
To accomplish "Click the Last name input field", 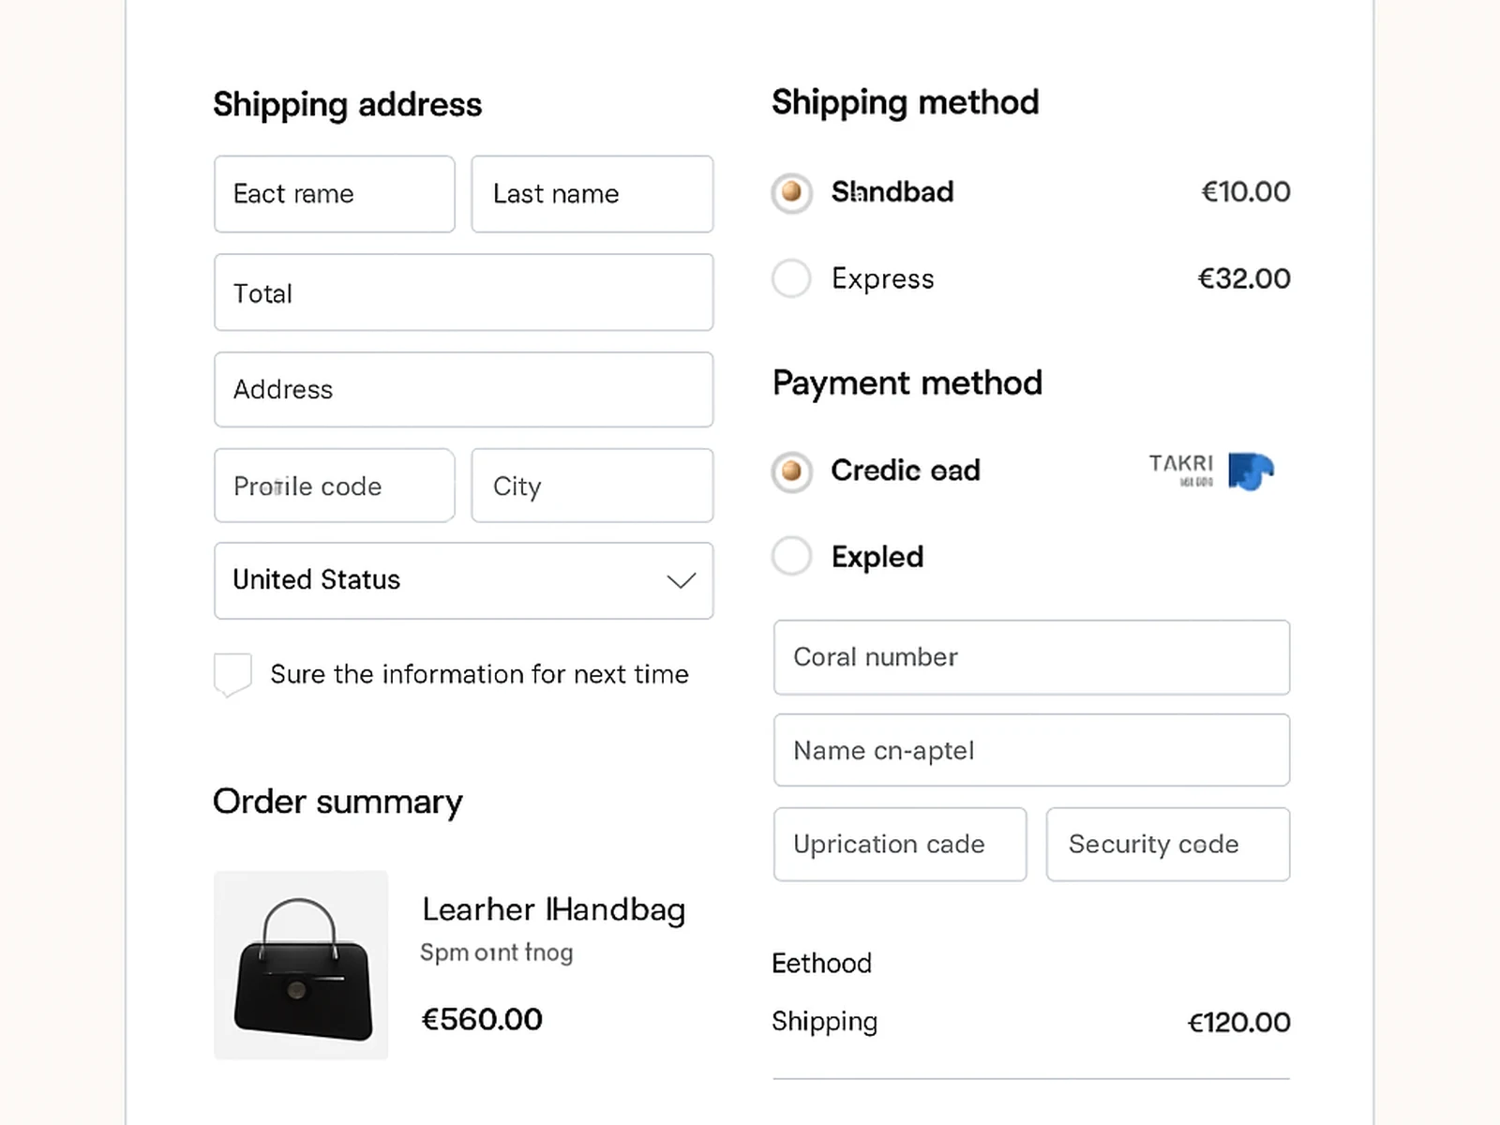I will (x=592, y=194).
